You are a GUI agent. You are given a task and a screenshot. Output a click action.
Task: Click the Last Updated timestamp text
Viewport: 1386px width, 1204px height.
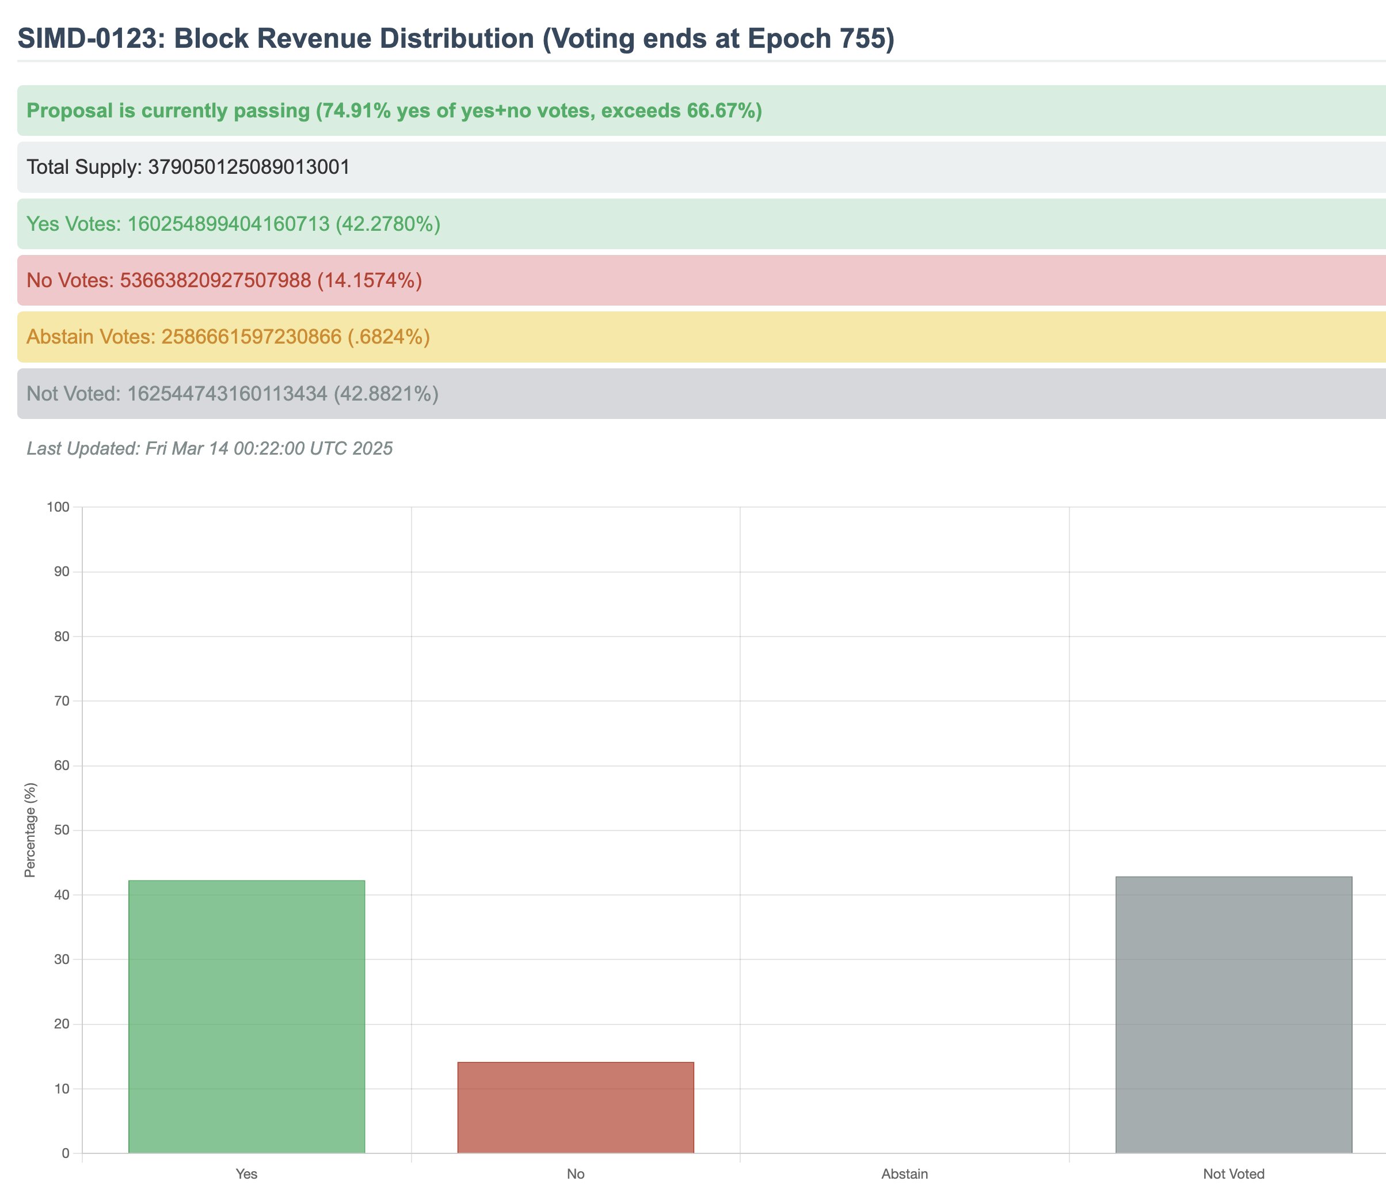[x=210, y=448]
